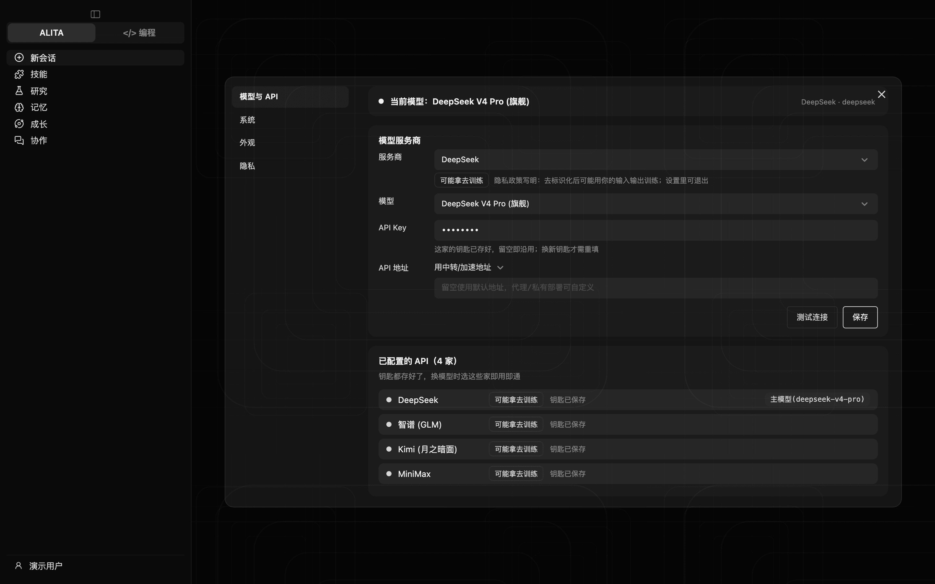Click the 保存 button
Viewport: 935px width, 584px height.
coord(860,317)
